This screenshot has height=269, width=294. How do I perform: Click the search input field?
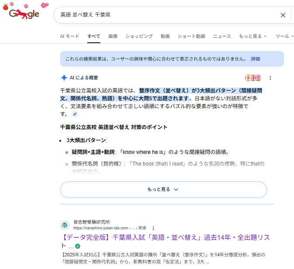click(x=166, y=15)
